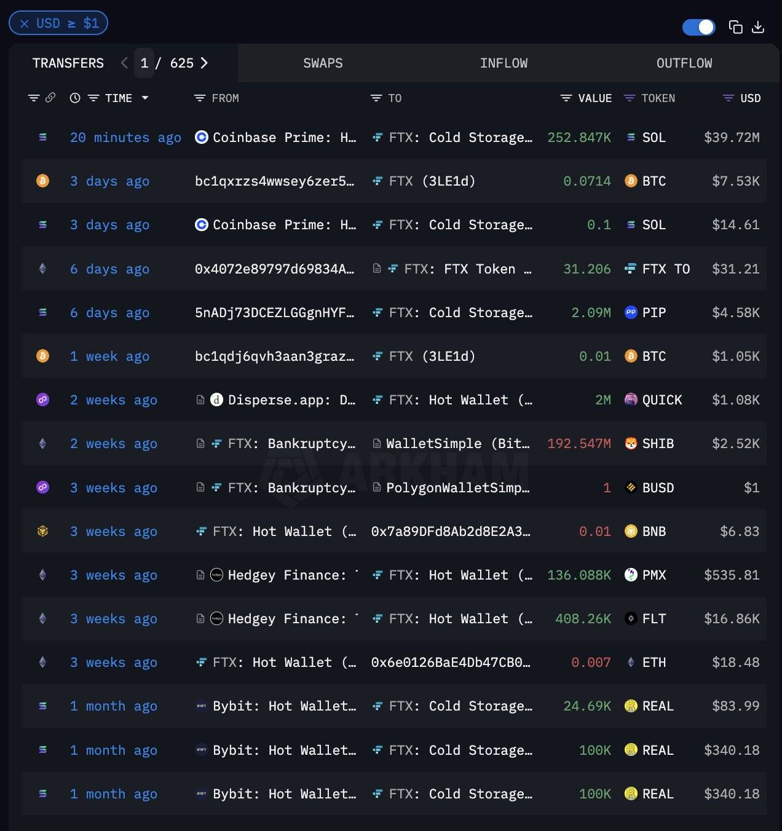Click the clock icon beside the TIME header
The width and height of the screenshot is (782, 831).
pos(75,98)
